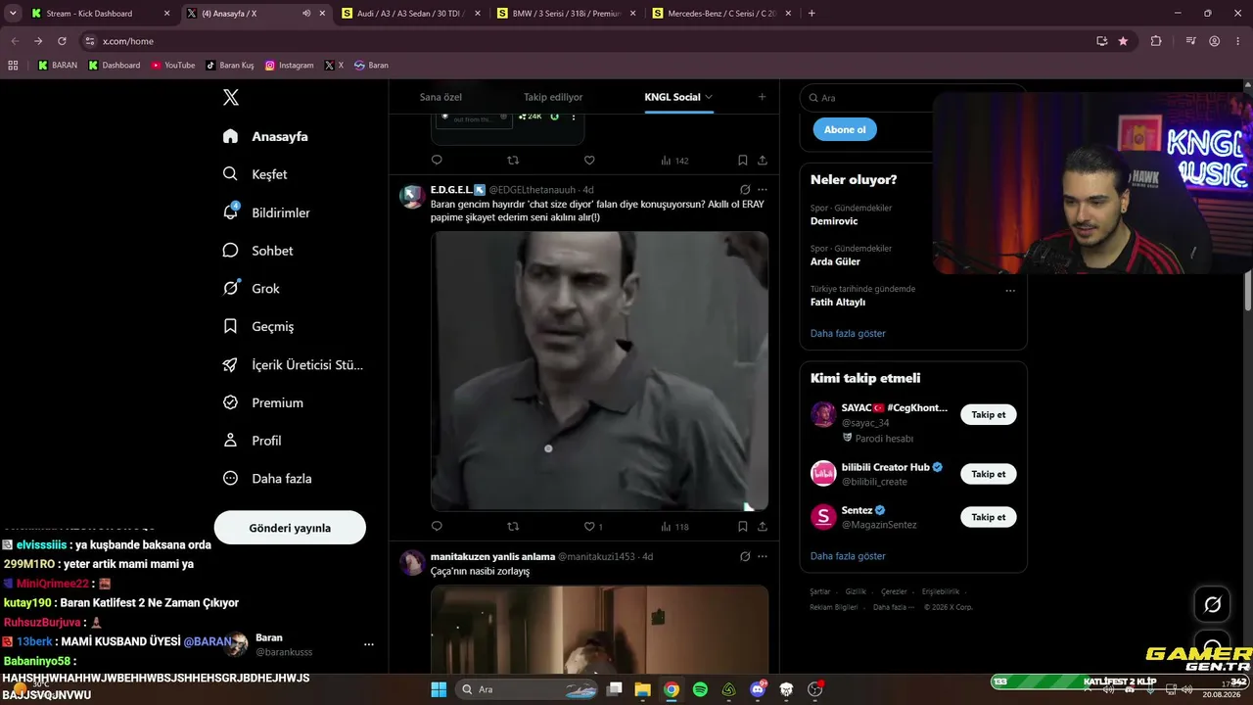Open the E.D.G.E.L post video thumbnail
The image size is (1253, 705).
coord(600,371)
